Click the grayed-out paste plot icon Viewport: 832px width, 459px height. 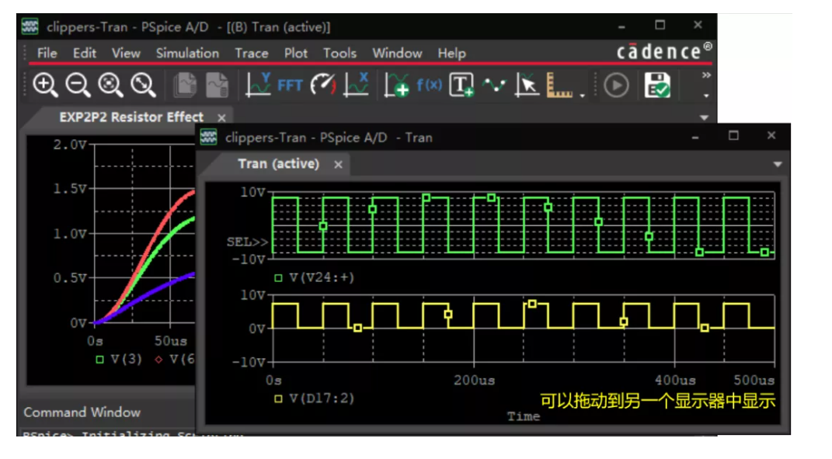(x=217, y=85)
